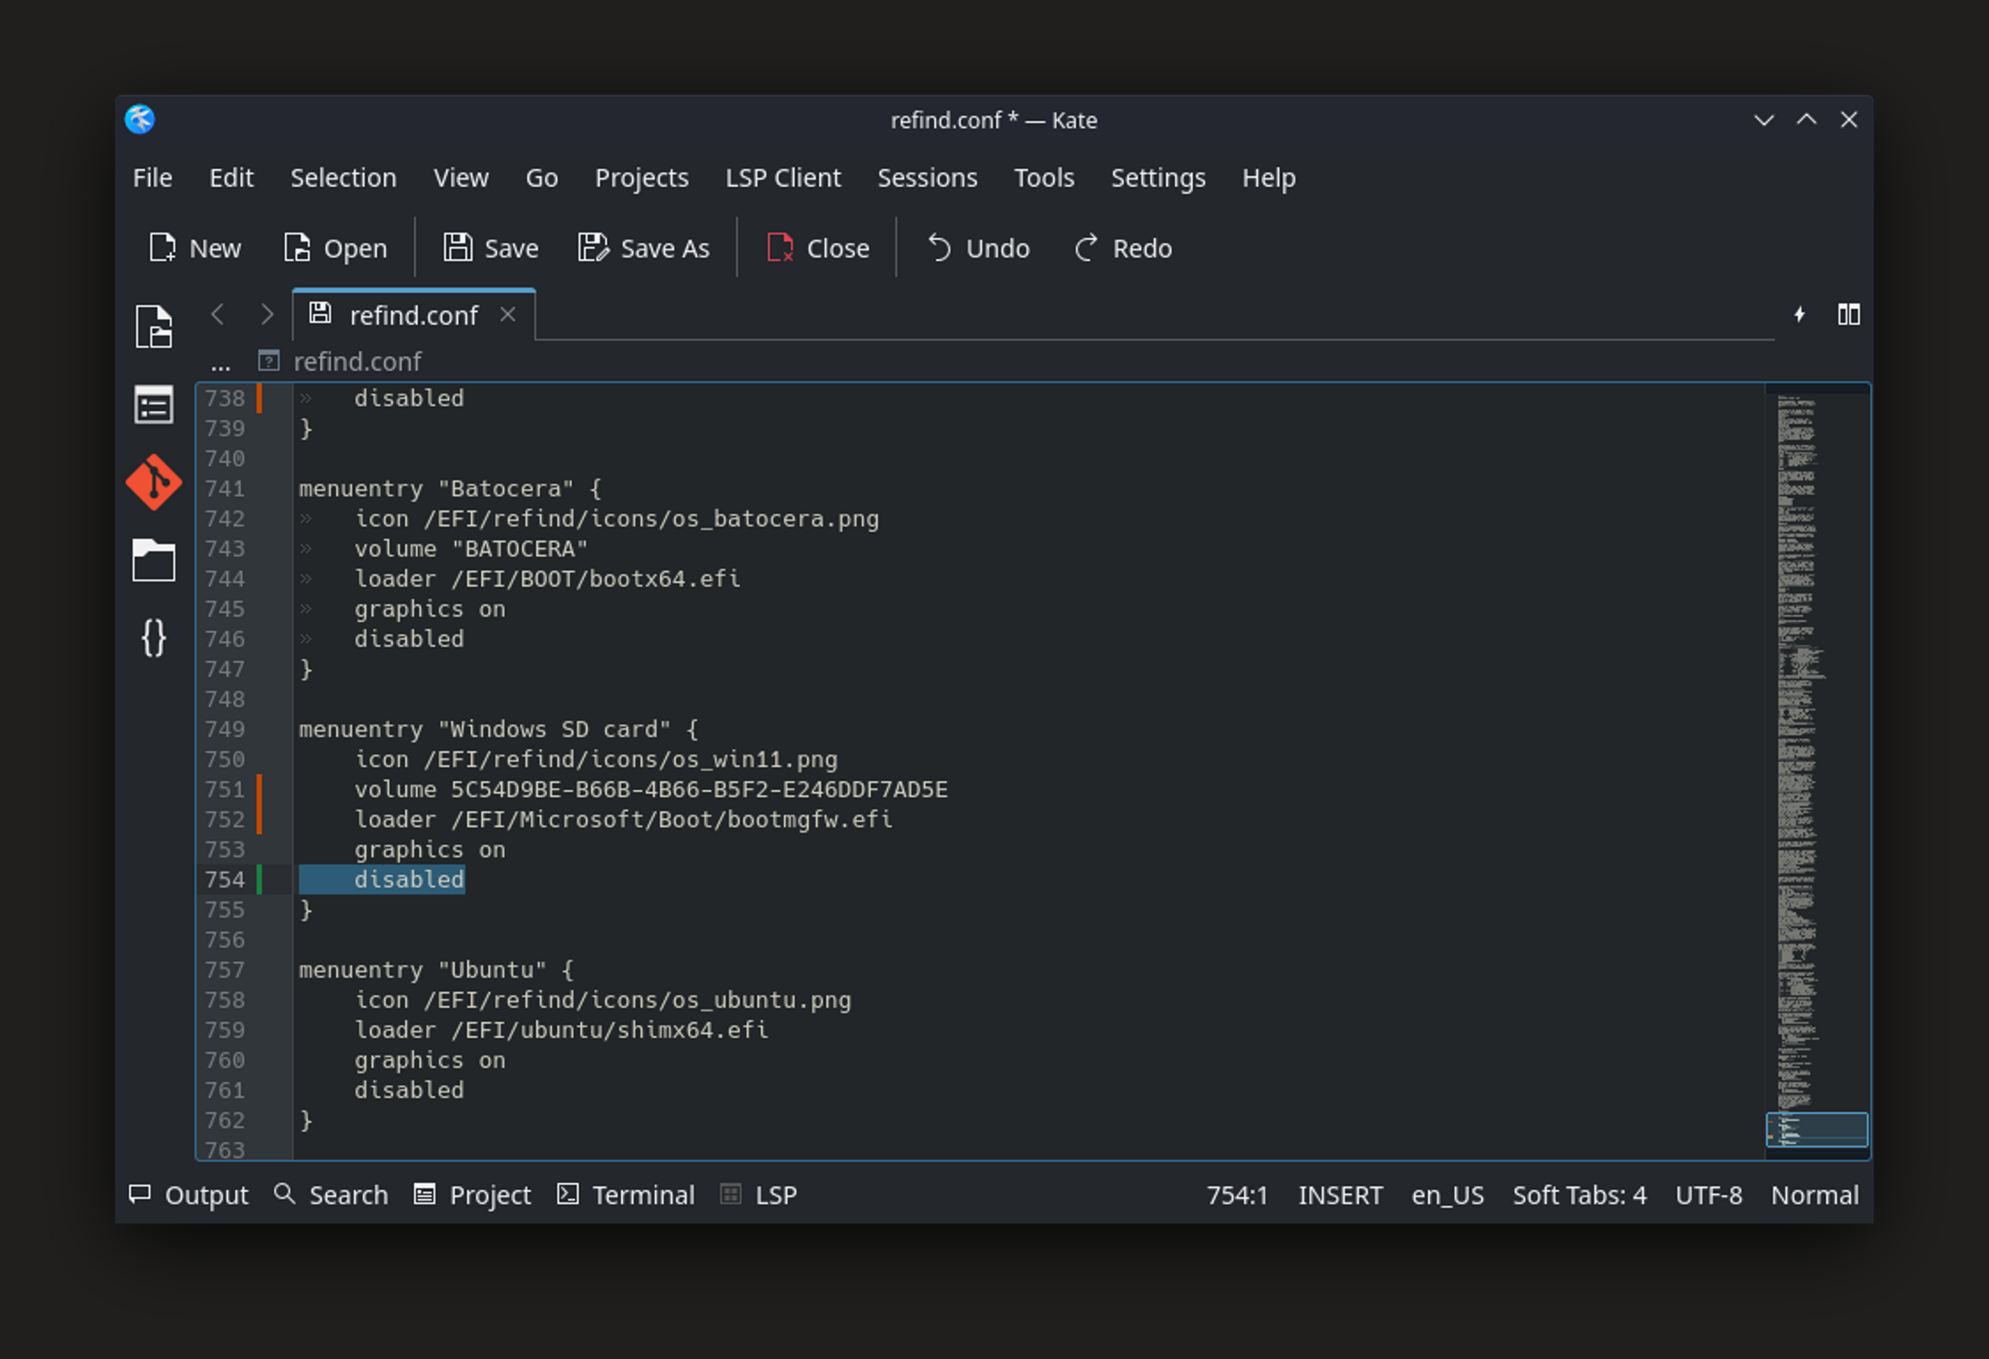Click the Save As button

[643, 249]
